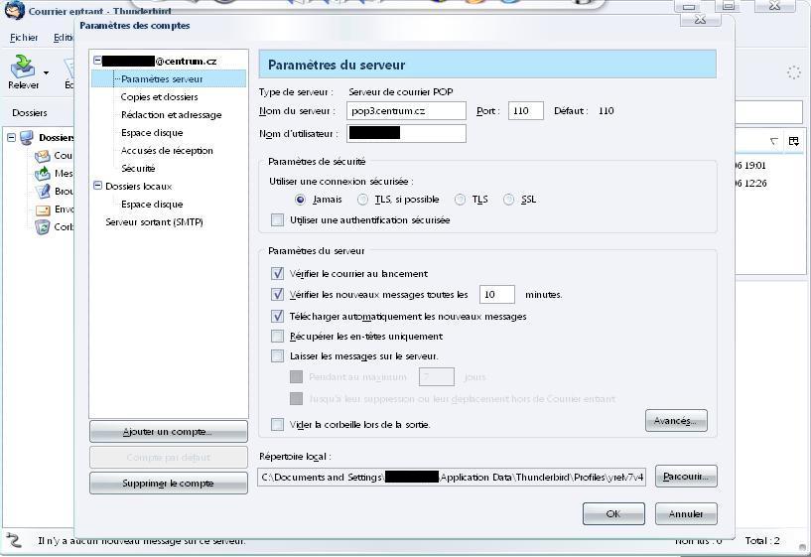Viewport: 811px width, 557px height.
Task: Close the Paramètres des comptes dialog
Action: pos(700,20)
